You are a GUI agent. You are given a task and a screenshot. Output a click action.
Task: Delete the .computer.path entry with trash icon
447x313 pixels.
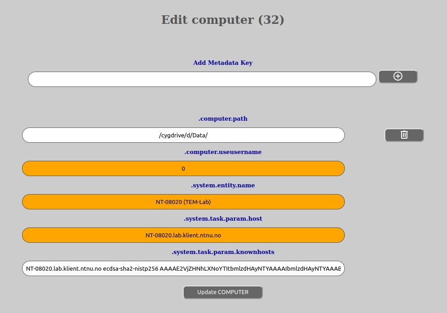click(x=404, y=135)
